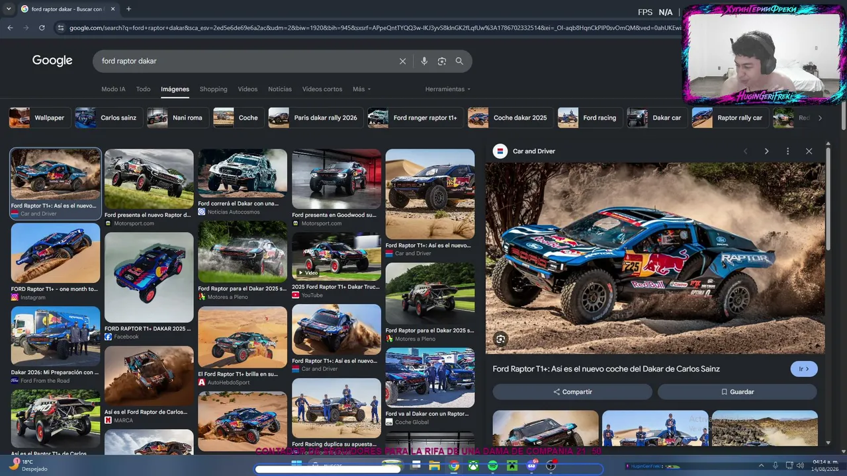Open Spotify from the taskbar
The width and height of the screenshot is (847, 476).
point(492,466)
